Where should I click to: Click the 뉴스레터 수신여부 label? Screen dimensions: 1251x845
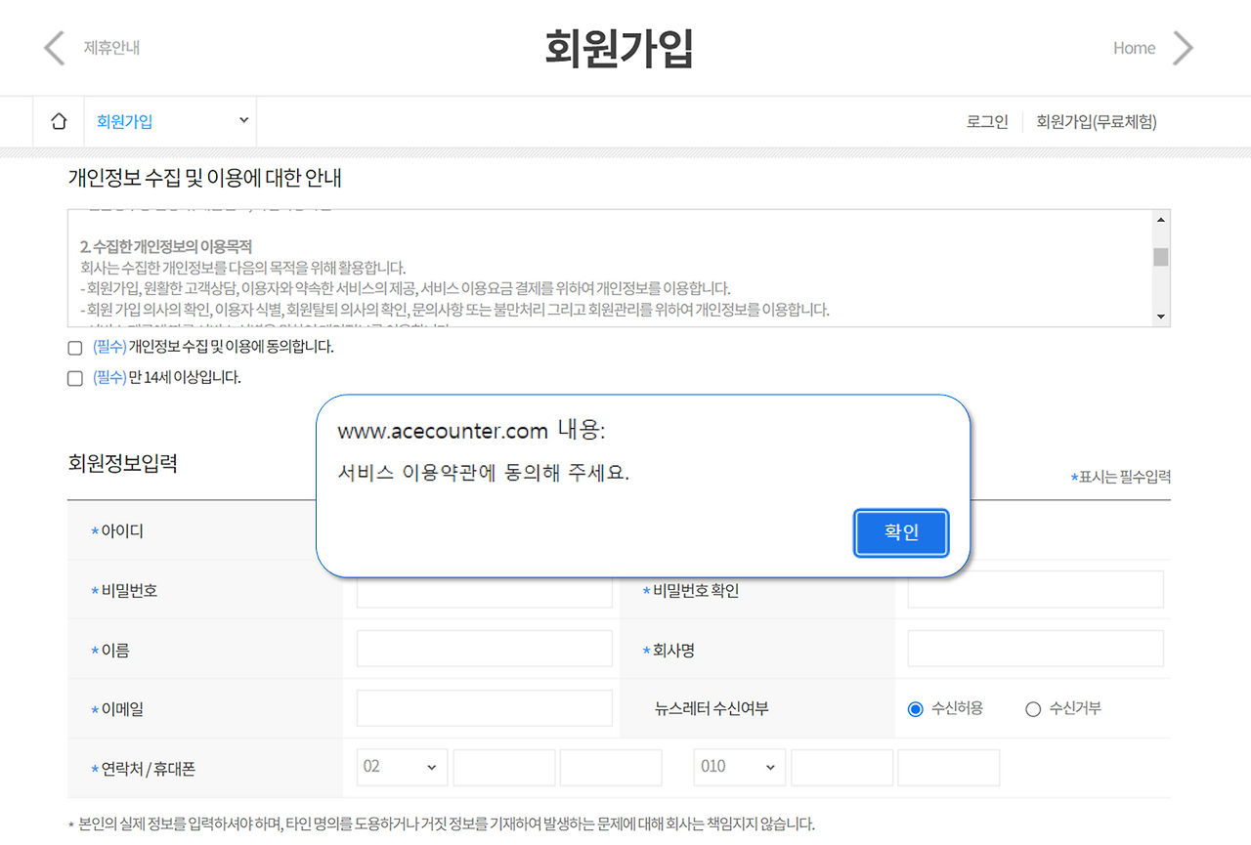coord(712,709)
